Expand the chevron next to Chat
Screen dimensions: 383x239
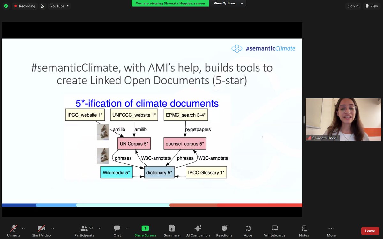(x=127, y=228)
